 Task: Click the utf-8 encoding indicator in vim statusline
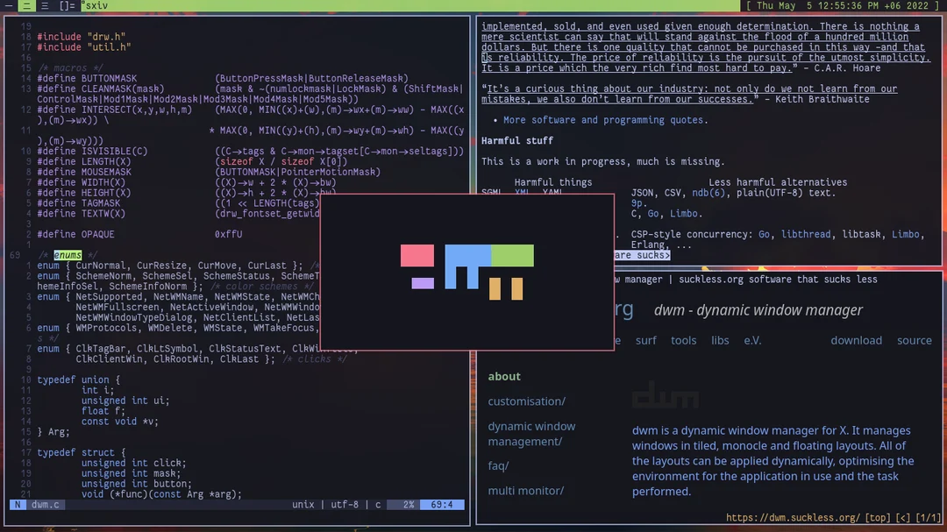(343, 504)
